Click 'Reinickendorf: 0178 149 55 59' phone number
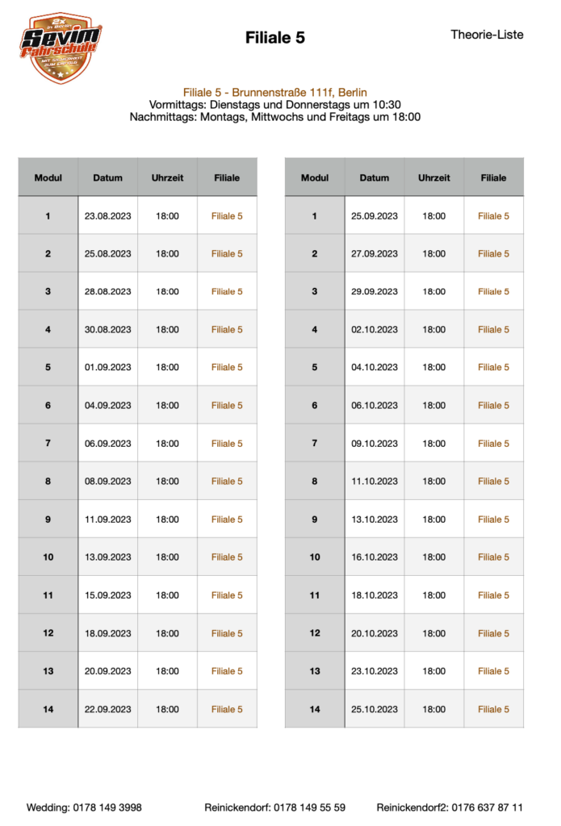Viewport: 561px width, 826px height. tap(274, 807)
